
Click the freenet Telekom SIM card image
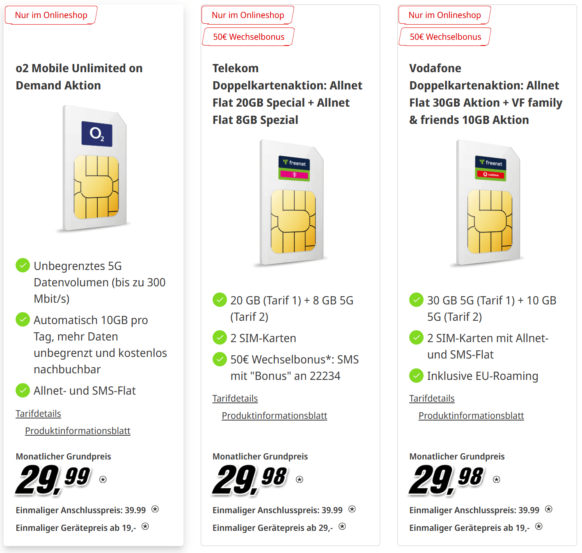pyautogui.click(x=292, y=203)
